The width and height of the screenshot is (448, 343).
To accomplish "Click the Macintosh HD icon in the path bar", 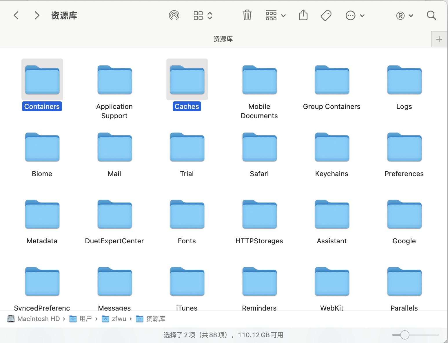I will [11, 319].
